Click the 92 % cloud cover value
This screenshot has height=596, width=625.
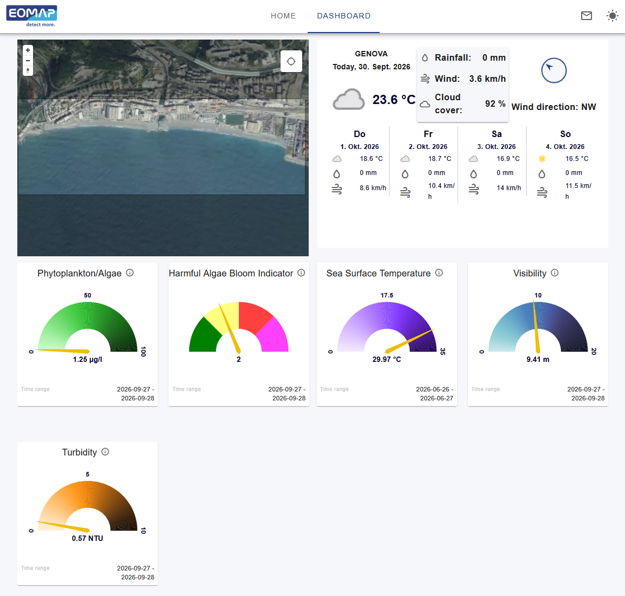[x=495, y=103]
